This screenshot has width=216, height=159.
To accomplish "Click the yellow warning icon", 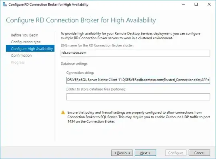I will (x=63, y=113).
